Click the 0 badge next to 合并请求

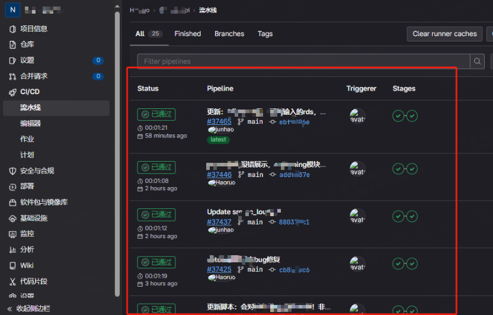[98, 76]
